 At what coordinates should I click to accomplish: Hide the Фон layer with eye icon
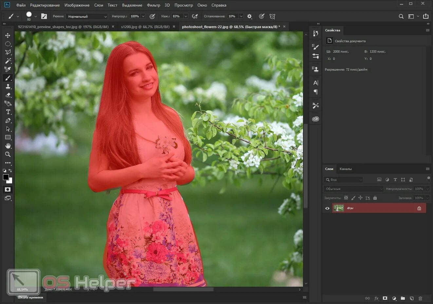click(327, 208)
